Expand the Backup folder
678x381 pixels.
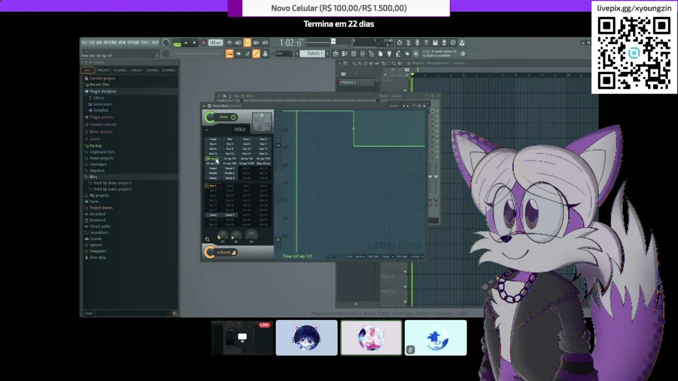coord(95,146)
